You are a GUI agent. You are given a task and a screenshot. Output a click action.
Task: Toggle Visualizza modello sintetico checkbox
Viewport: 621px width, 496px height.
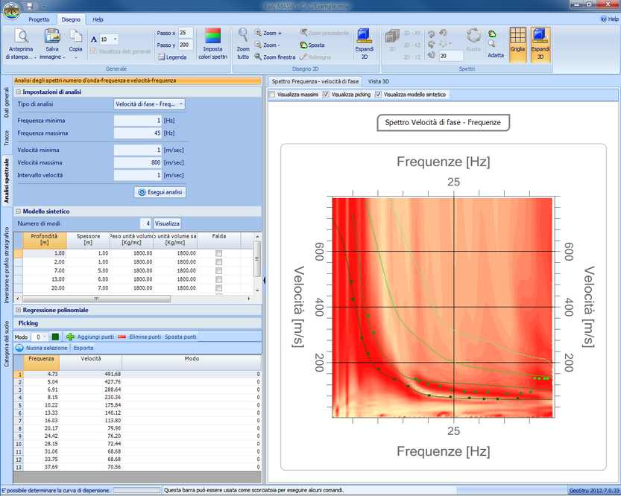coord(378,95)
